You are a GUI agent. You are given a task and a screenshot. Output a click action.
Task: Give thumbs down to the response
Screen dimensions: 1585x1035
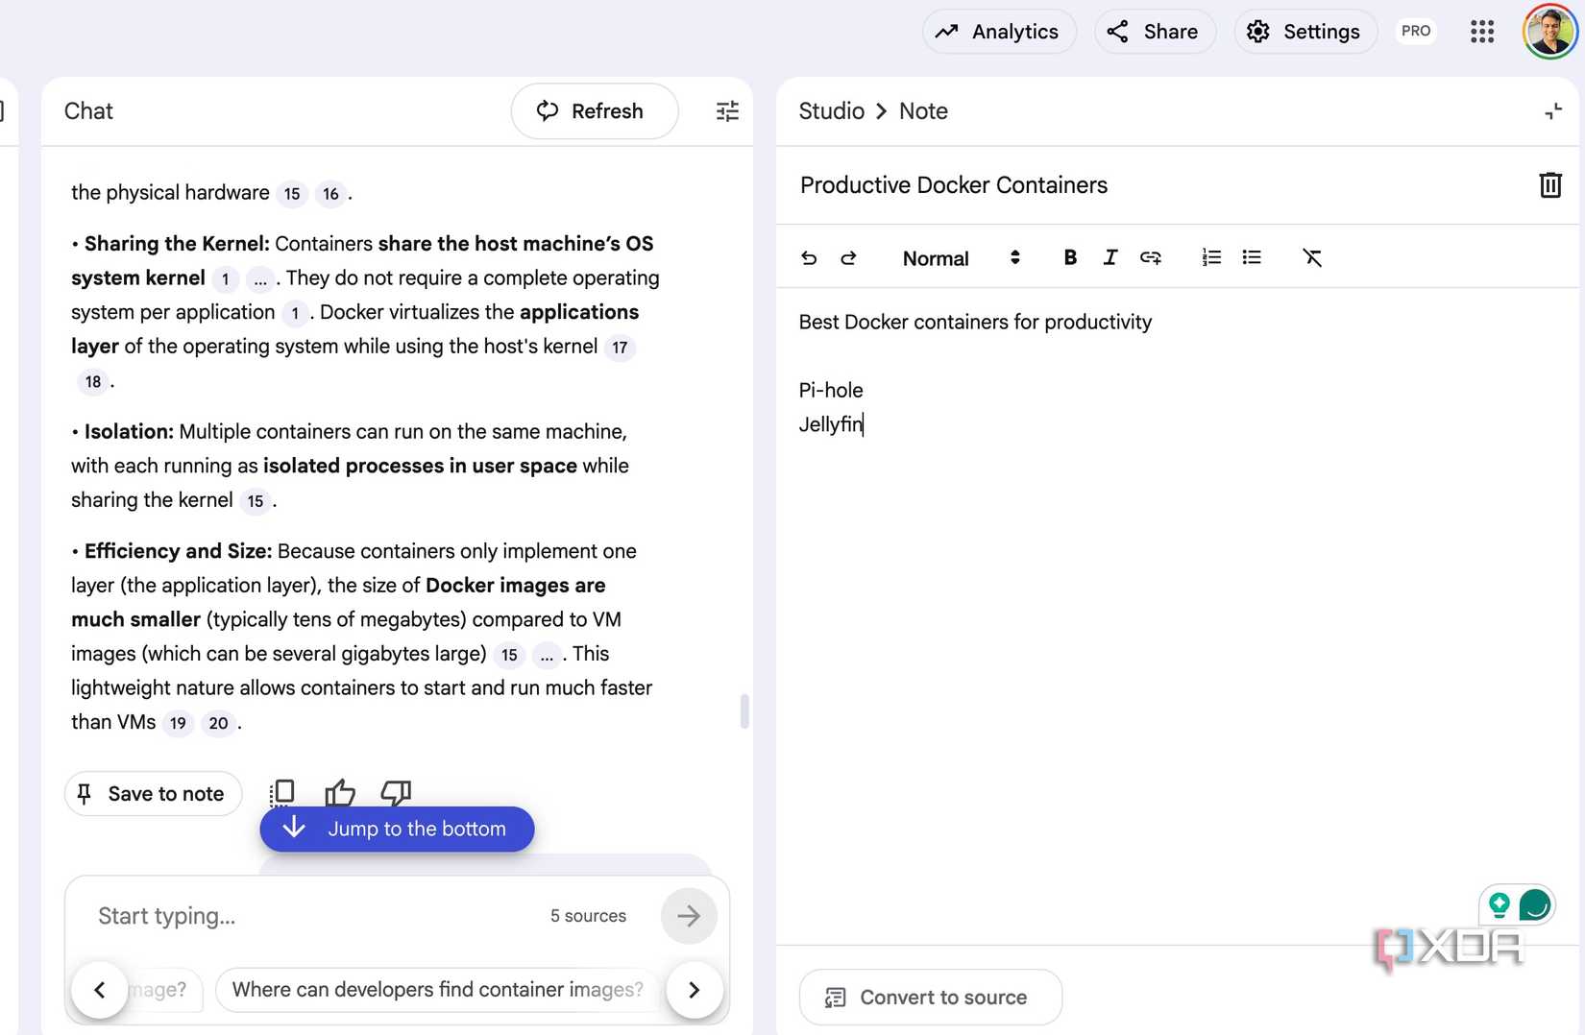[x=396, y=793]
